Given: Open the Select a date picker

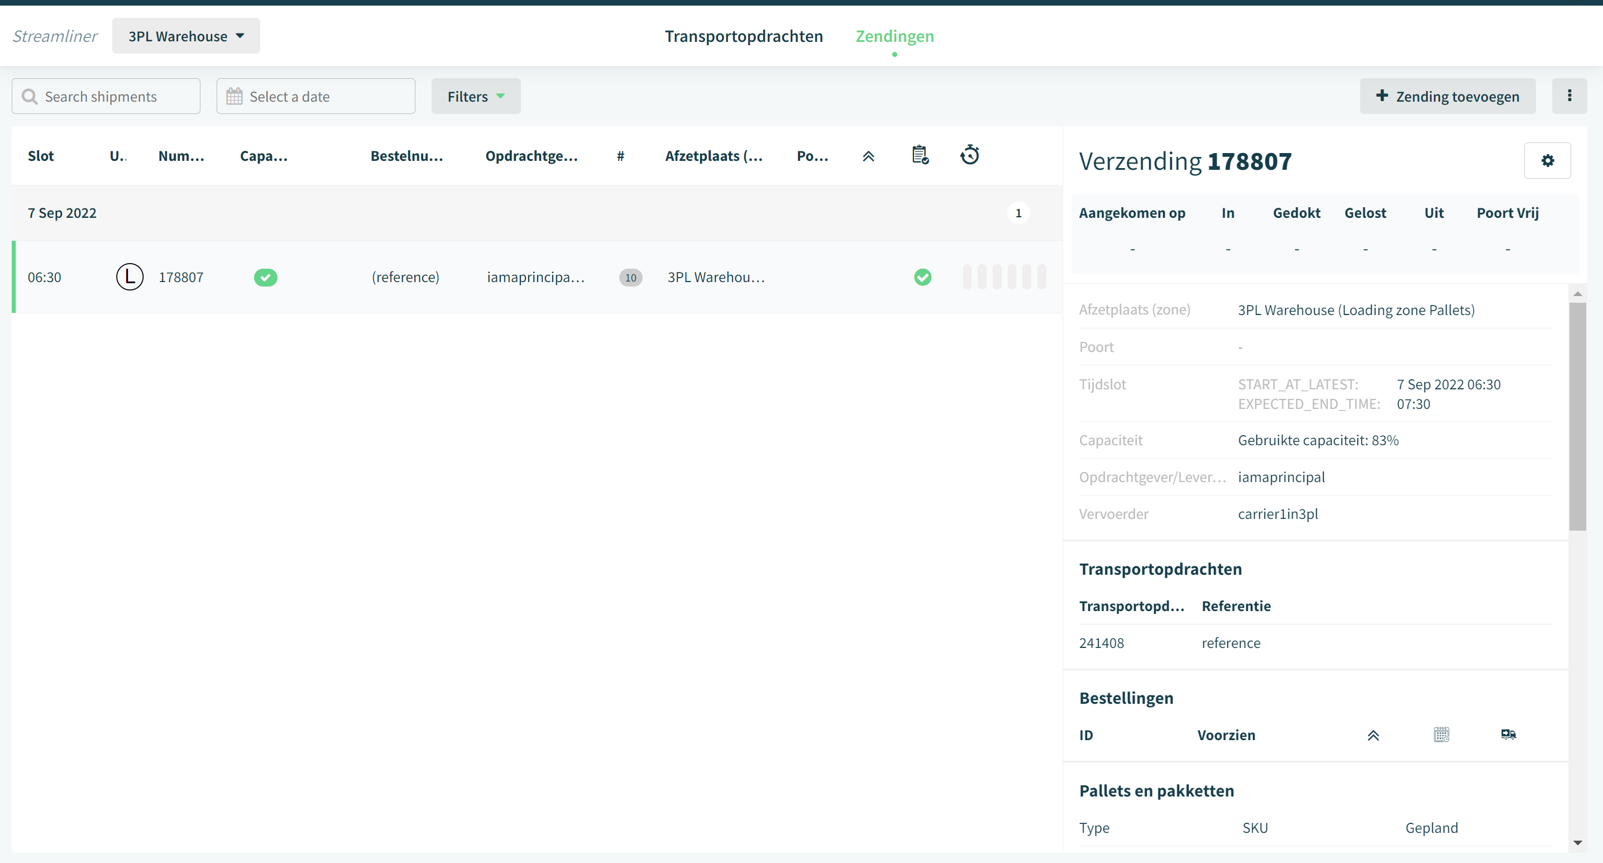Looking at the screenshot, I should 315,97.
